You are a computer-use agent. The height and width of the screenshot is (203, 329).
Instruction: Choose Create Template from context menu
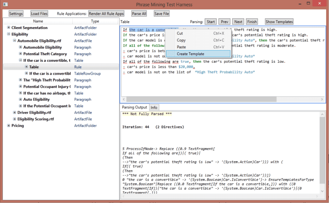click(190, 54)
